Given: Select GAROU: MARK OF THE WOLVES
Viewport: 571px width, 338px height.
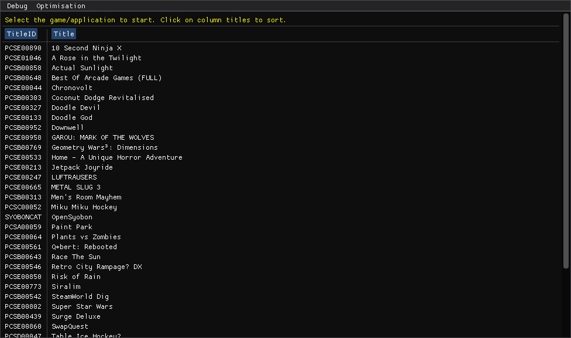Looking at the screenshot, I should 103,137.
